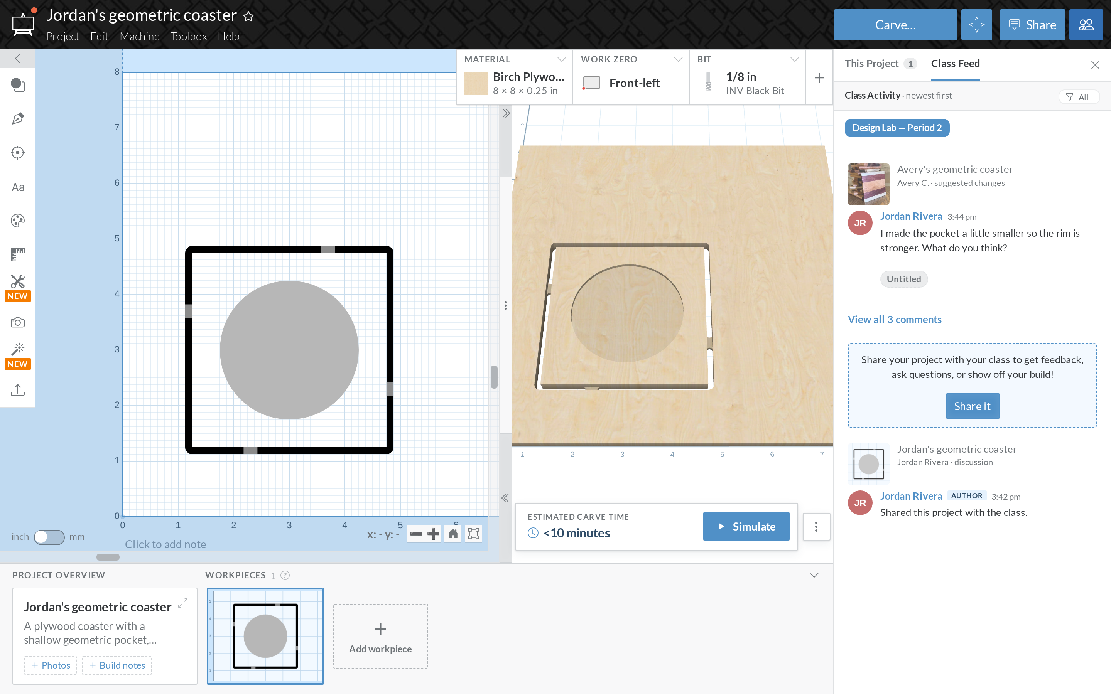Select the Pen drawing tool
1111x694 pixels.
17,118
